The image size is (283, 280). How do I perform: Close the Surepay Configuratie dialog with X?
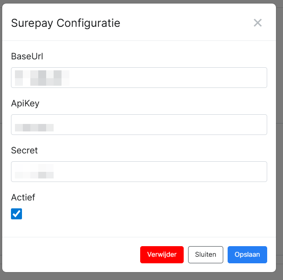click(258, 23)
